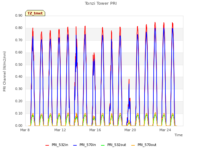The width and height of the screenshot is (202, 151).
Task: Click the x-axis title Time
Action: point(178,135)
